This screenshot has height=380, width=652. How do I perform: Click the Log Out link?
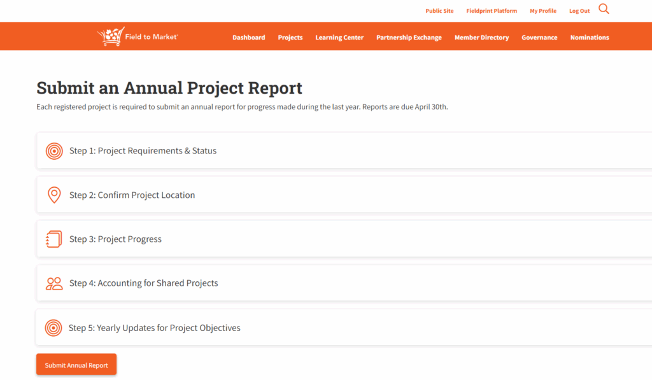(x=579, y=11)
